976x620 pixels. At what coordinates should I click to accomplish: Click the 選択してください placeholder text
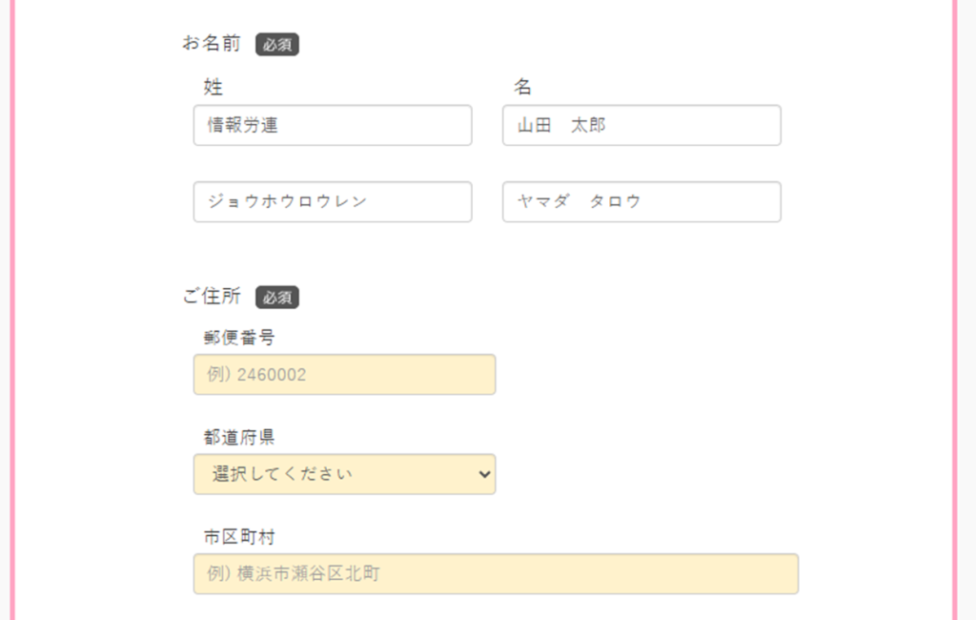(282, 474)
